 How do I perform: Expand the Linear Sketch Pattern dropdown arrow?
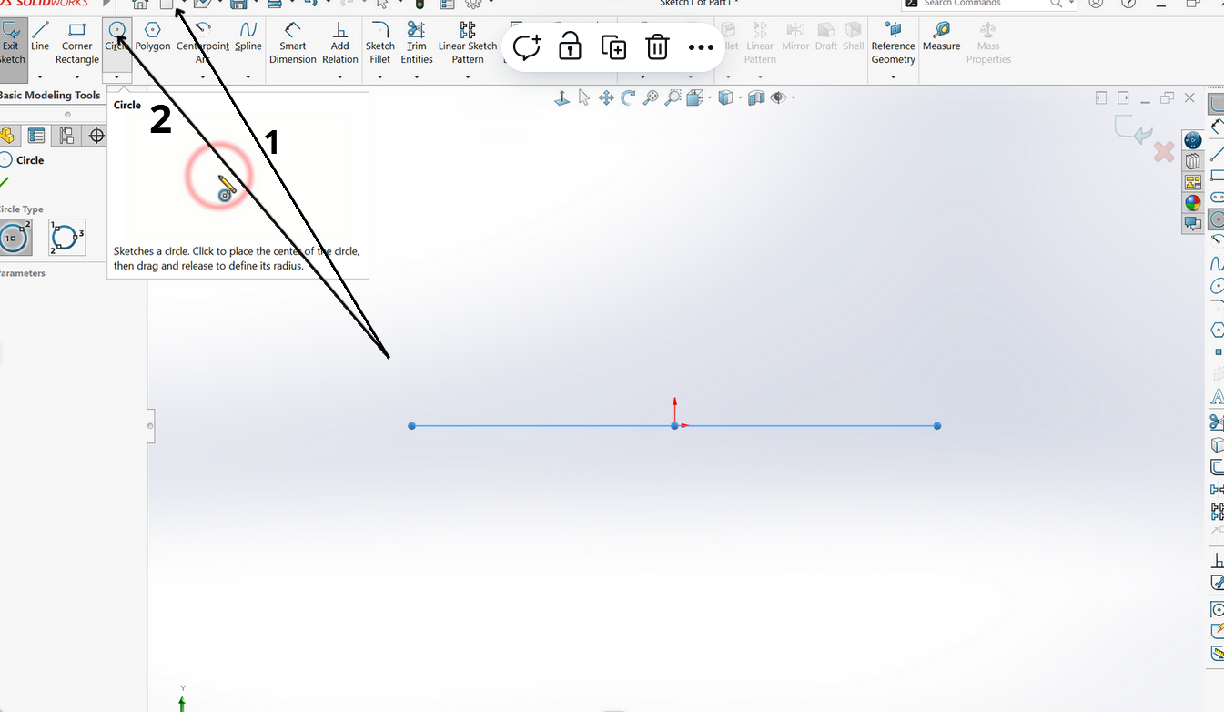(x=468, y=77)
